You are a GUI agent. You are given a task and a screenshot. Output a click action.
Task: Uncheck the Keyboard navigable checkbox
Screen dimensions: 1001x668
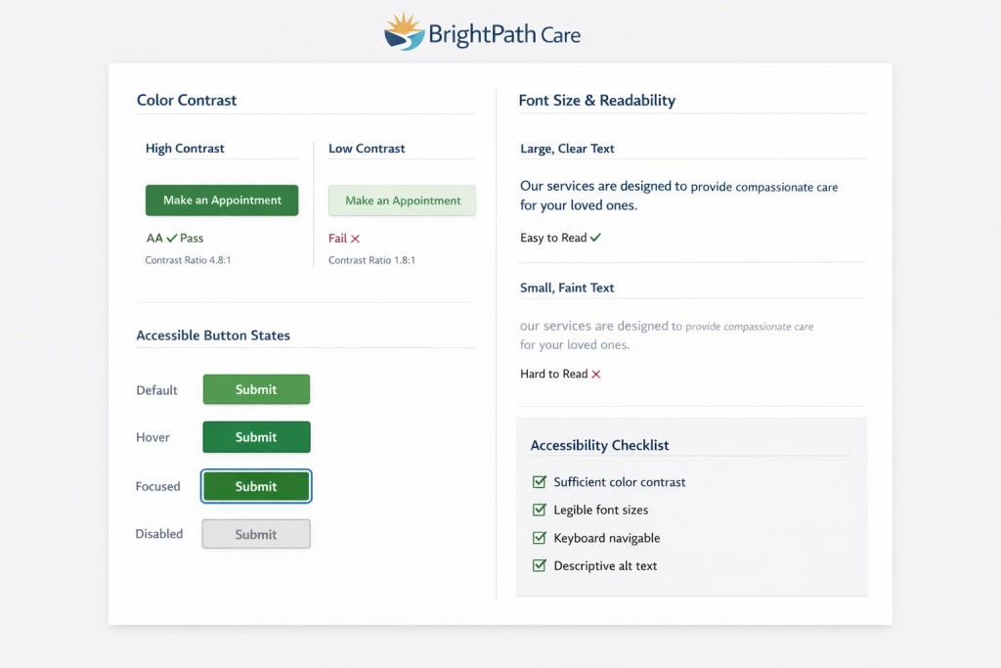point(539,538)
